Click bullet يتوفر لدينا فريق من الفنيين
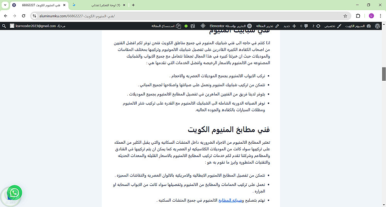386x207 pixels. click(x=196, y=94)
